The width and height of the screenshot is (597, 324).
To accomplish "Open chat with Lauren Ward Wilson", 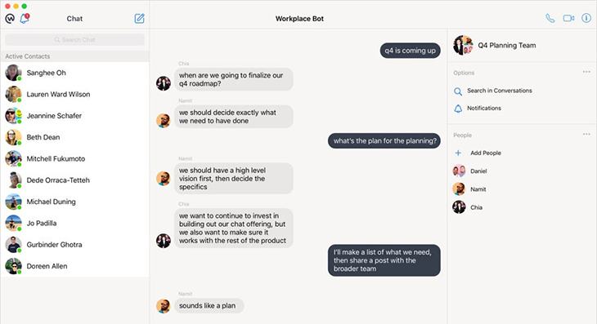I will pyautogui.click(x=74, y=94).
